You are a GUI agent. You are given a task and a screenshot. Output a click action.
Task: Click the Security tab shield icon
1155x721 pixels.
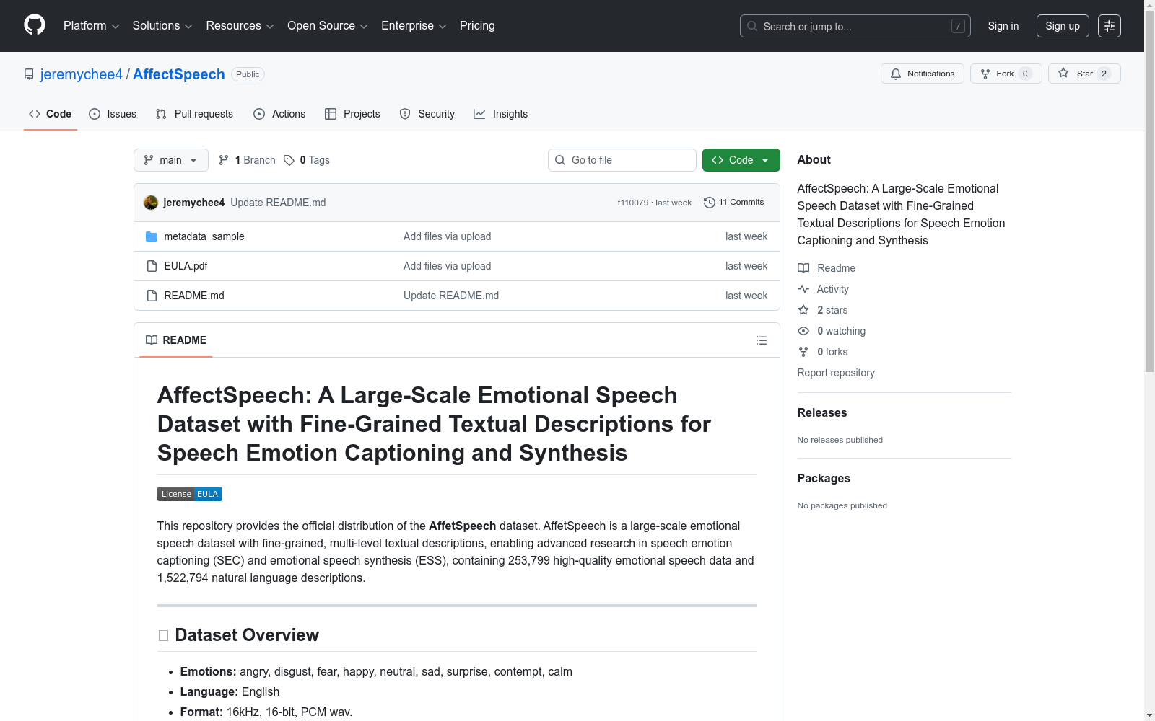coord(405,114)
